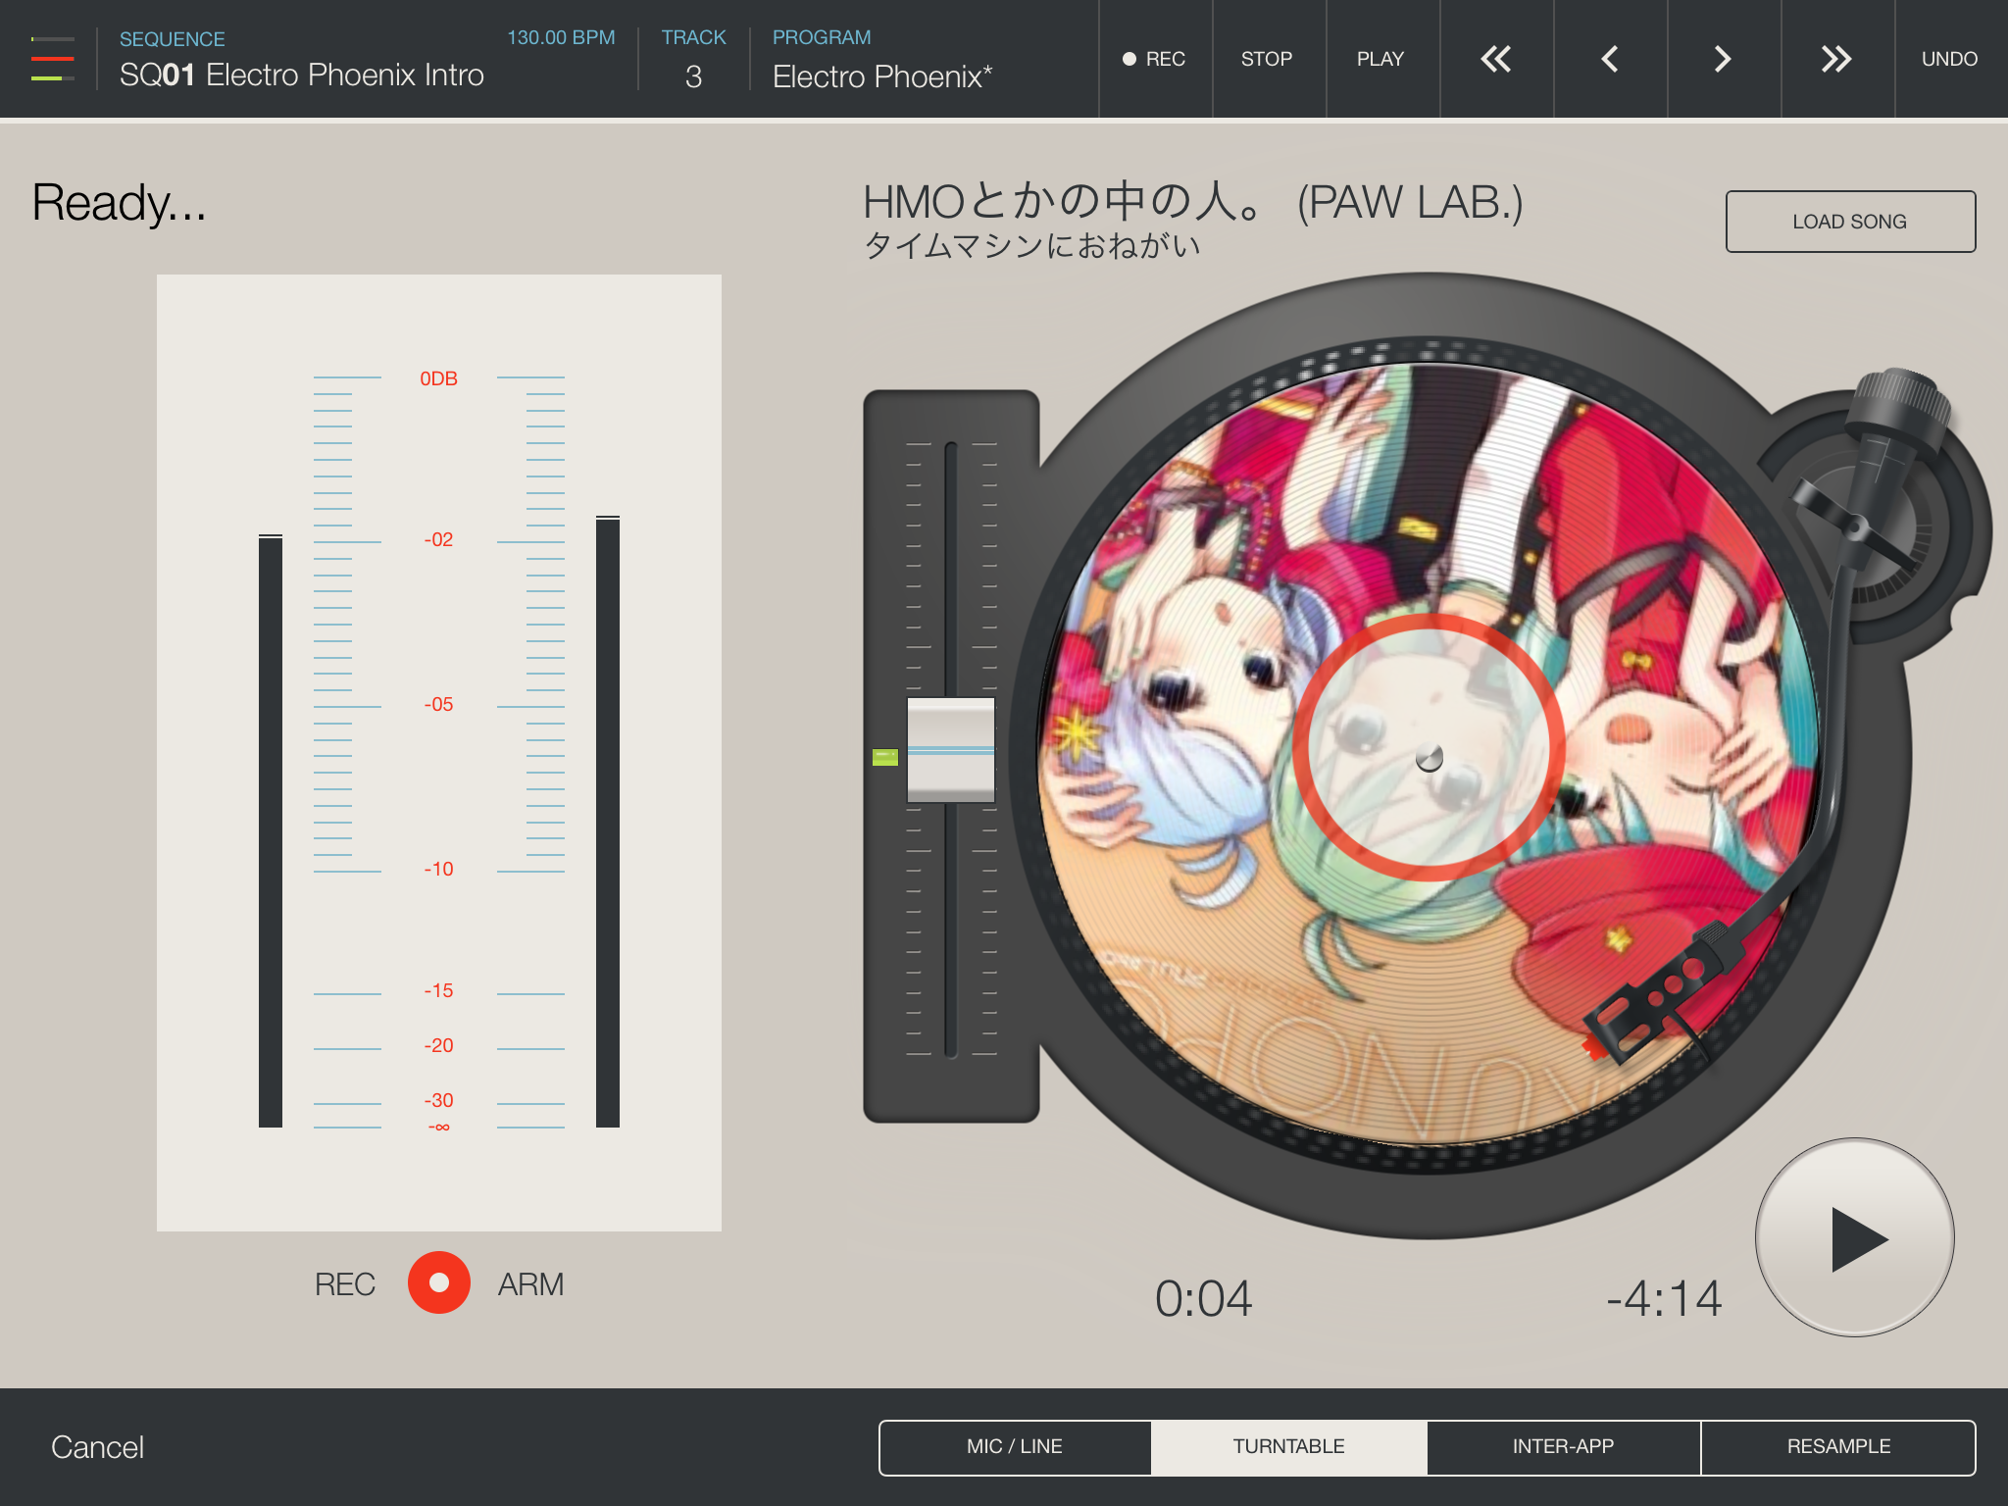Viewport: 2008px width, 1506px height.
Task: Tap the -4:14 remaining time display
Action: (1664, 1299)
